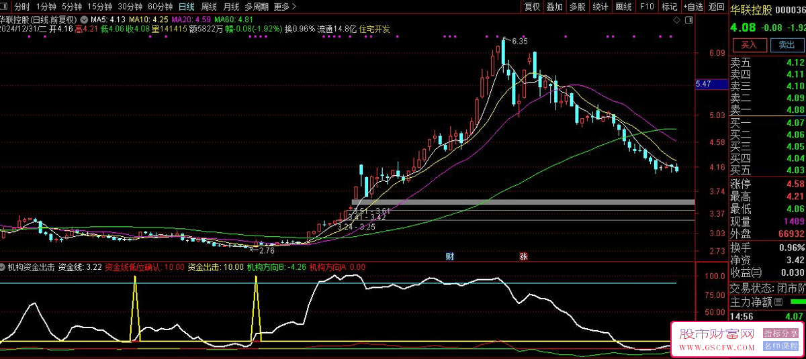This screenshot has height=359, width=806.
Task: Add stock with +自选 button
Action: click(x=693, y=7)
